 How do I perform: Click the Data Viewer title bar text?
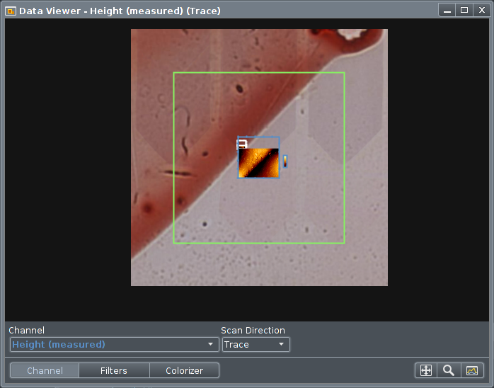coord(120,11)
